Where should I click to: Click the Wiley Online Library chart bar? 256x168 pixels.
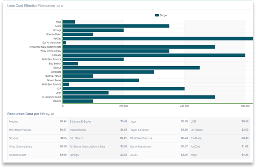point(116,51)
